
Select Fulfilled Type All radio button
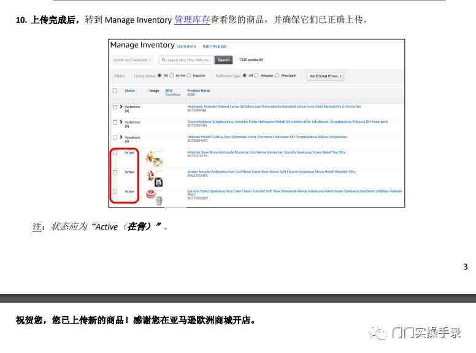244,76
